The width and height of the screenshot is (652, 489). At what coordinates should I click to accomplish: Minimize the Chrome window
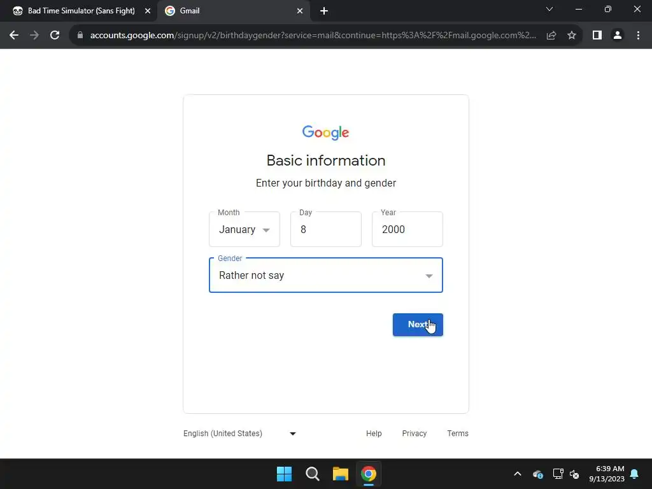pos(579,9)
